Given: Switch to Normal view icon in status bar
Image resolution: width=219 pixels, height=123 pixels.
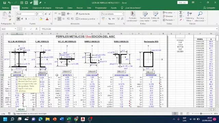Looking at the screenshot, I should point(175,114).
